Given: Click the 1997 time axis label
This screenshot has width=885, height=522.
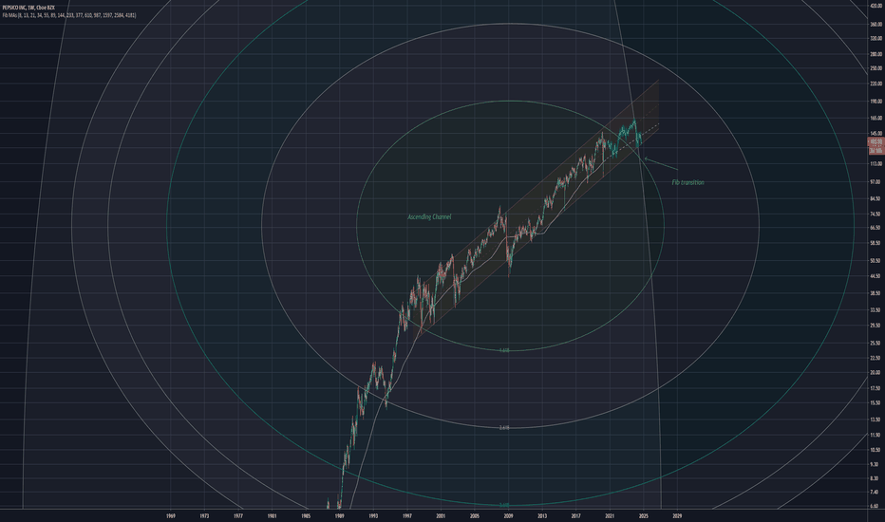Looking at the screenshot, I should tap(407, 515).
